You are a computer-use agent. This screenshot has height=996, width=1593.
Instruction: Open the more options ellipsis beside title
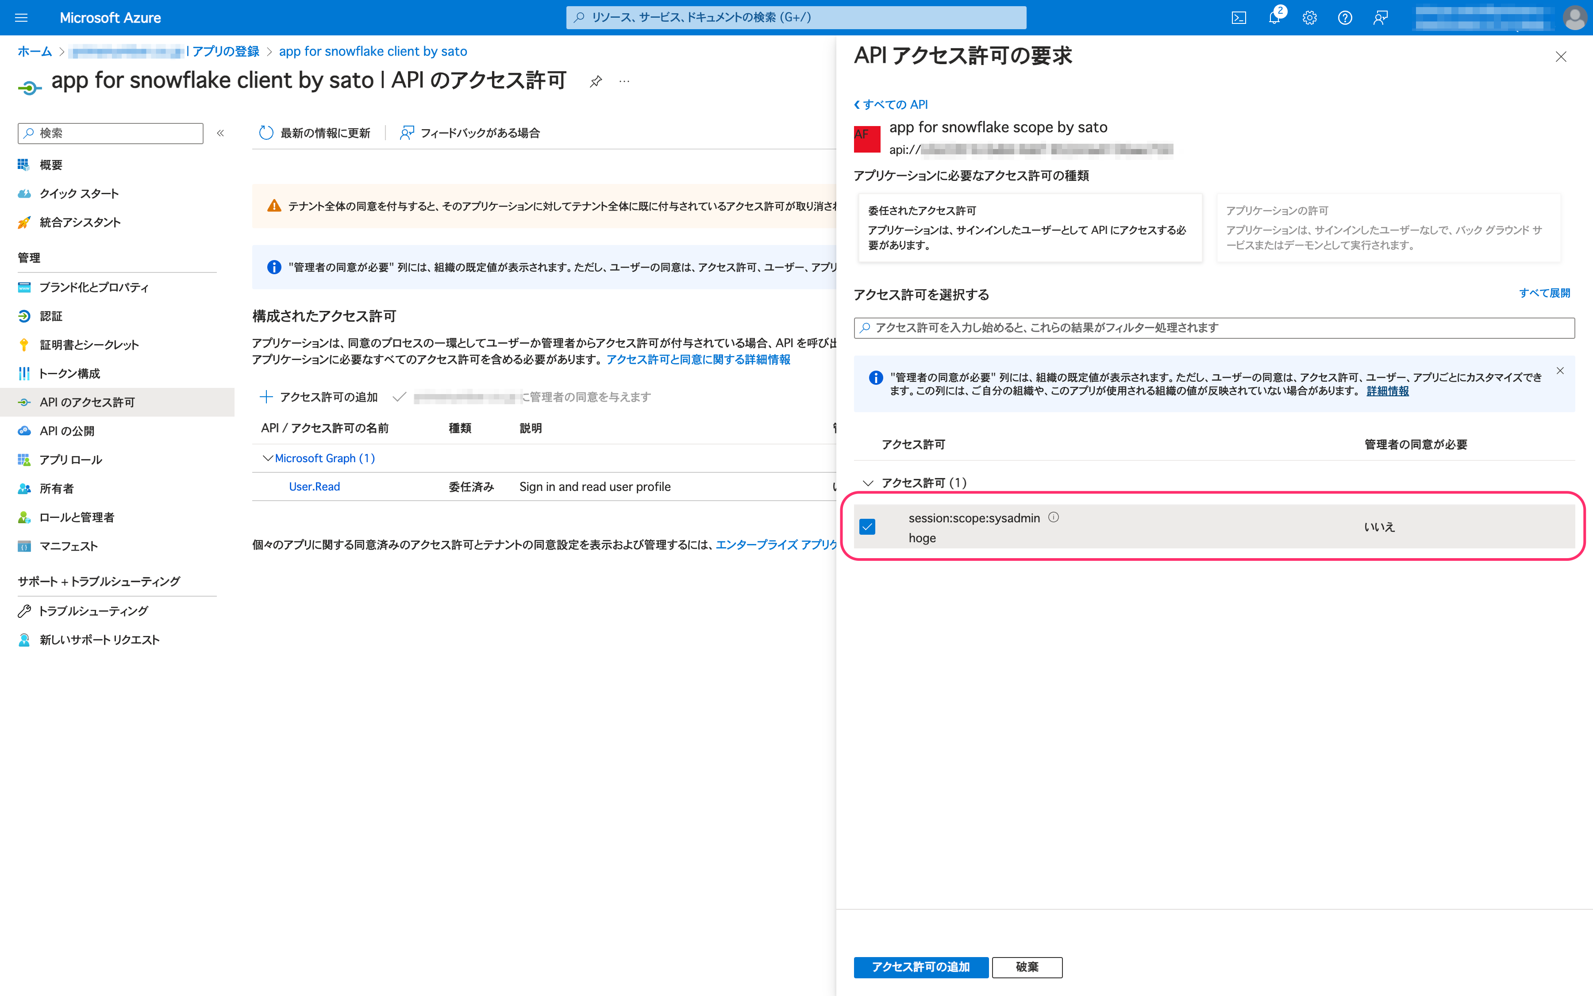pos(624,81)
